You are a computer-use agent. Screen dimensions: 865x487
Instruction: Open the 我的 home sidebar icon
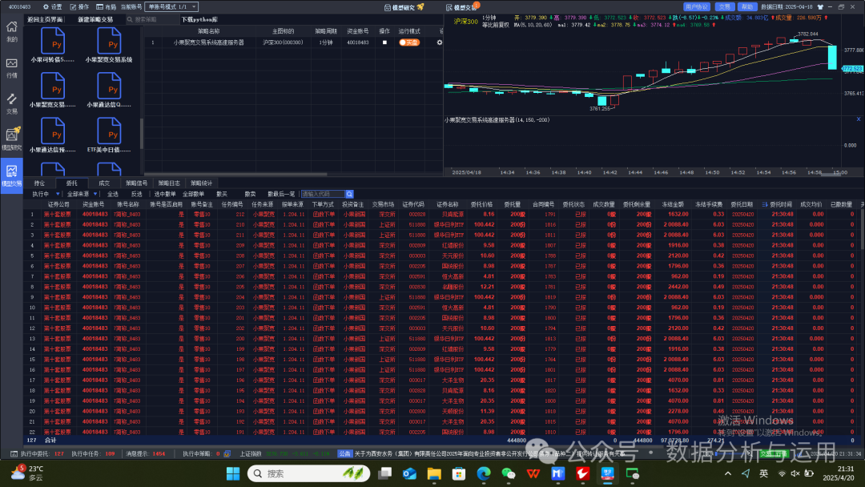[x=11, y=31]
